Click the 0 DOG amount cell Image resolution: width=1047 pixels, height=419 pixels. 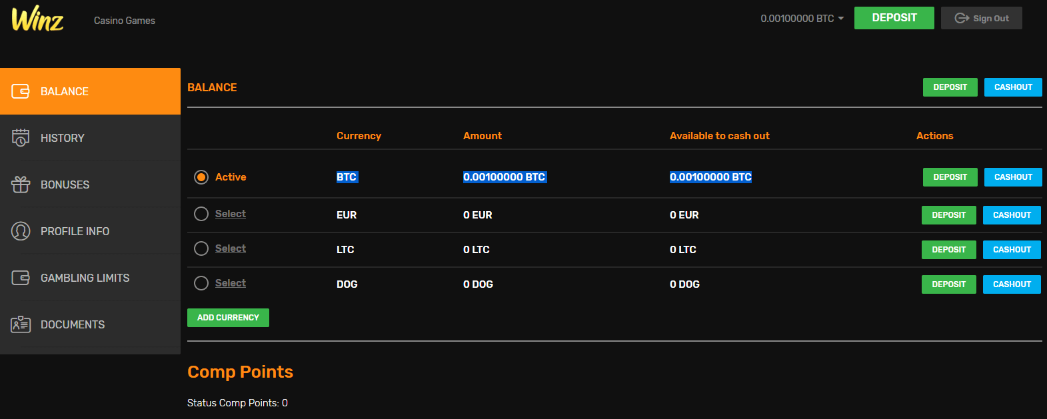[x=479, y=284]
